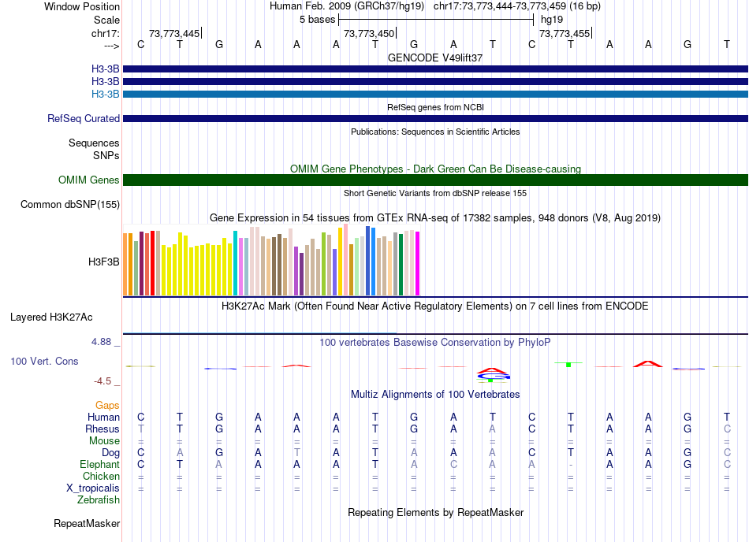Click 'Repeating Elements by RepeatMasker' title

(435, 512)
